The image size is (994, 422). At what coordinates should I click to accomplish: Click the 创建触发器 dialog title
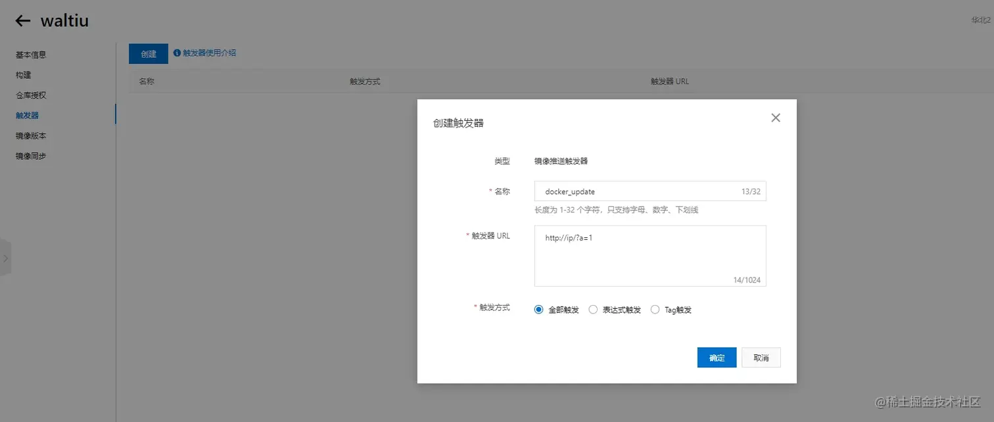(x=458, y=123)
